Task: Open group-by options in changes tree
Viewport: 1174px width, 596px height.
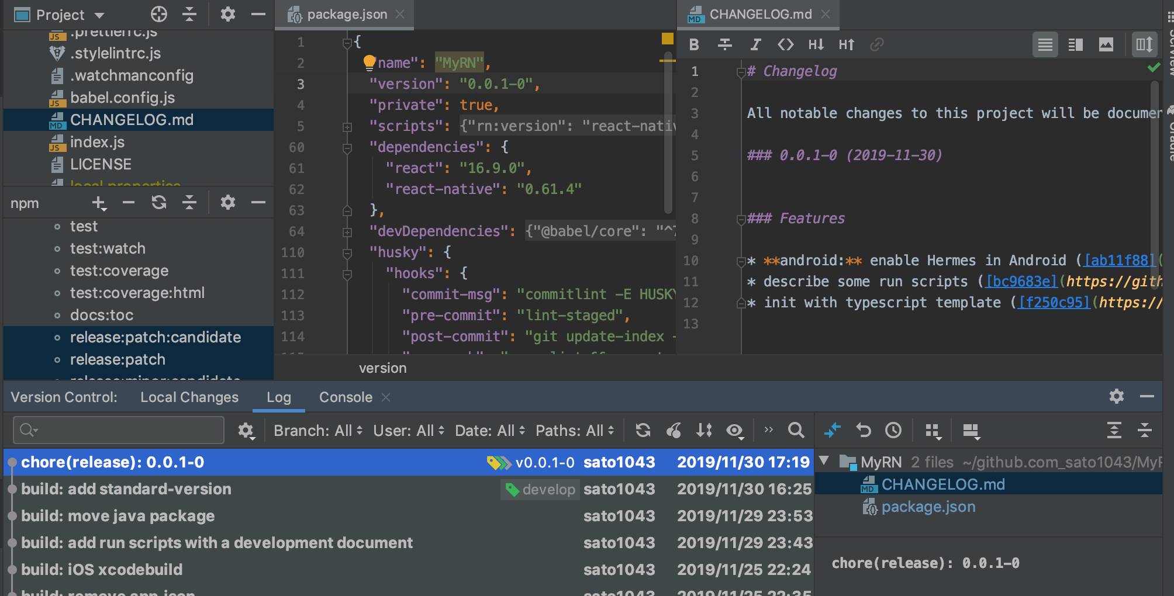Action: pos(933,431)
